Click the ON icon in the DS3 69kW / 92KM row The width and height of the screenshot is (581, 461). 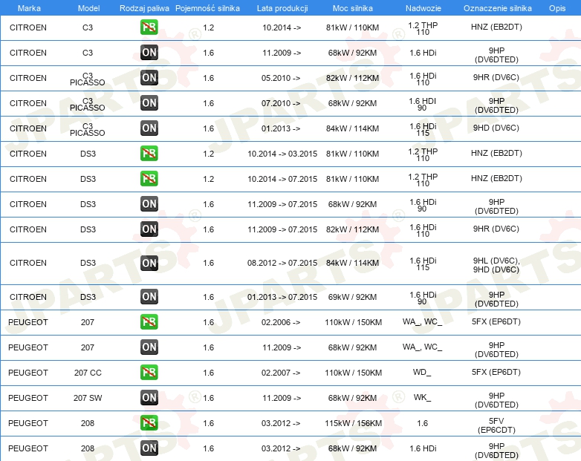pos(149,297)
